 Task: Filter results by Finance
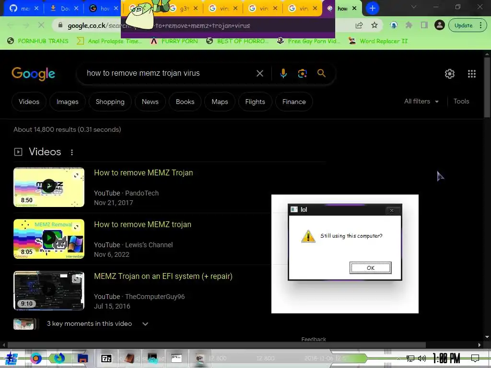294,102
